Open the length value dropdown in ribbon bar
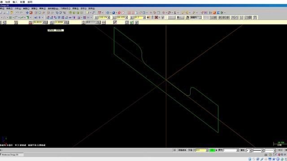287x161 pixels. (x=43, y=22)
